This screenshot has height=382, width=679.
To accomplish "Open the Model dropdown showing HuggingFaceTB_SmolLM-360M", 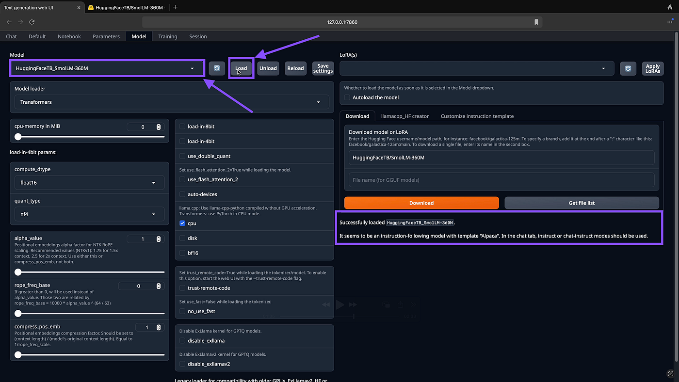I will point(107,68).
